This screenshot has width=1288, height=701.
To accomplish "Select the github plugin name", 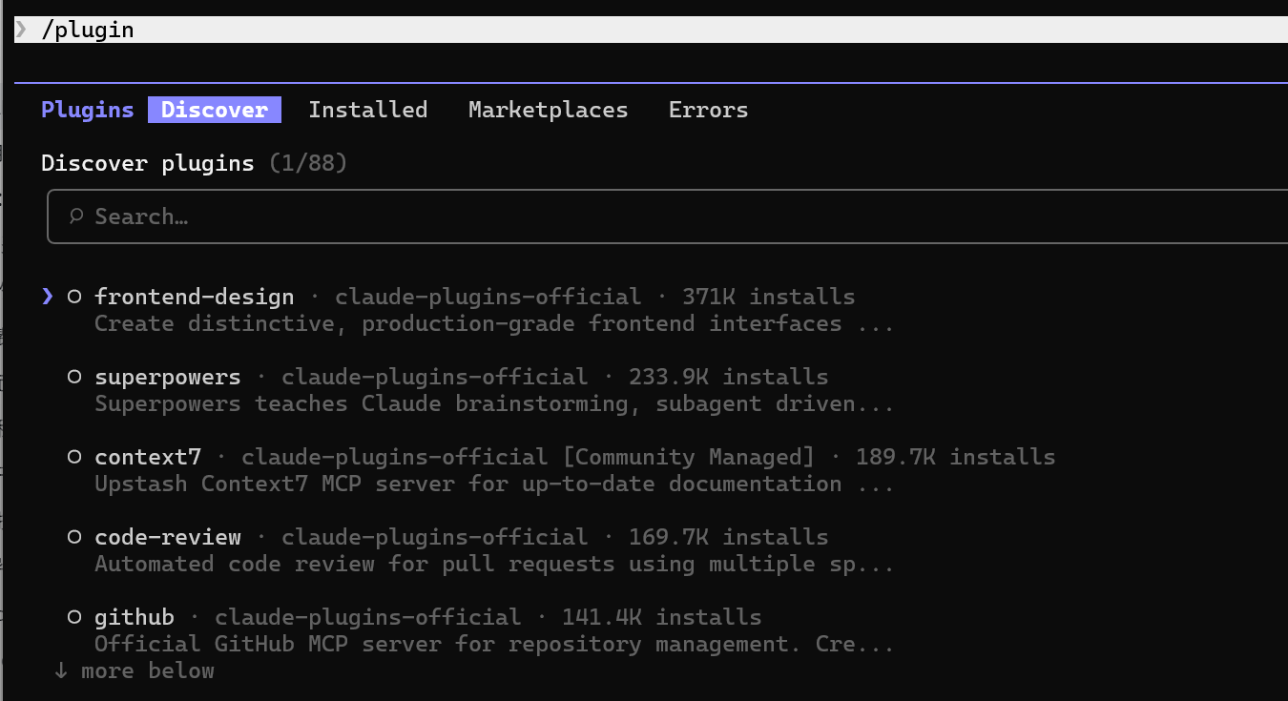I will tap(135, 617).
